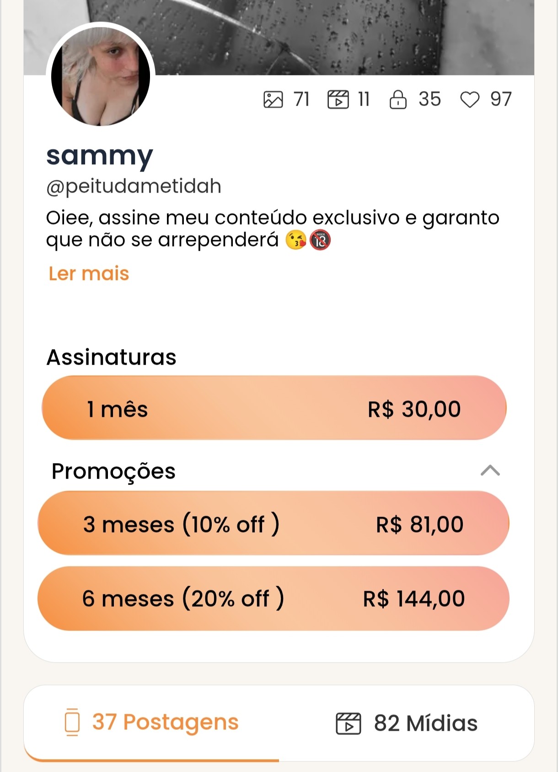Screen dimensions: 558x772
Task: Choose the 1 mês R$ 30,00 subscription
Action: coord(274,408)
